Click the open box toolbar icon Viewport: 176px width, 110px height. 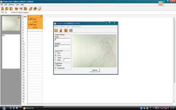(35, 8)
